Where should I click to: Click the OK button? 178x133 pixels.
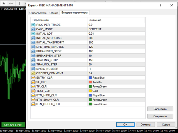pyautogui.click(x=125, y=124)
